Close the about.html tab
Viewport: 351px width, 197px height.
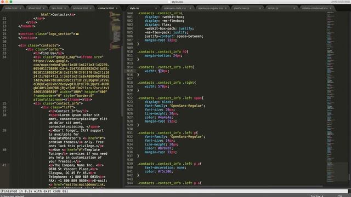pyautogui.click(x=44, y=8)
